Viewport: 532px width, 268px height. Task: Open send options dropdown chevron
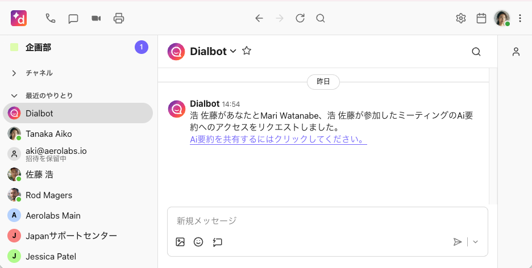(475, 242)
